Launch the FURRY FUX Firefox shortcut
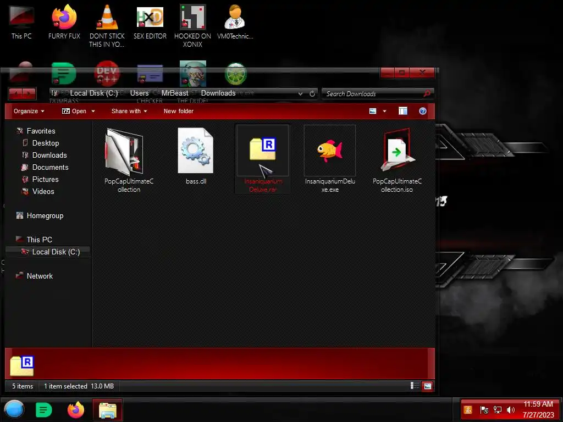The height and width of the screenshot is (422, 563). 64,22
